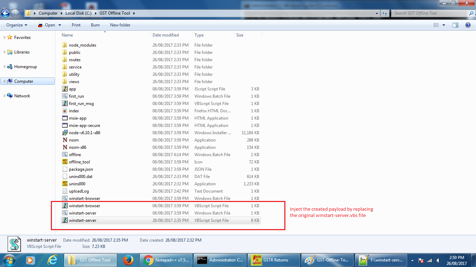
Task: Select the nssm application icon
Action: [64, 140]
